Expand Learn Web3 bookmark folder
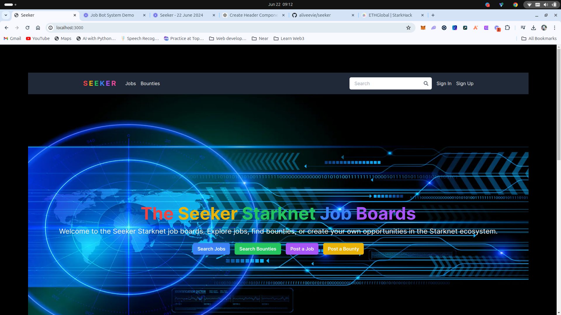Screen dimensions: 561x315 point(289,38)
